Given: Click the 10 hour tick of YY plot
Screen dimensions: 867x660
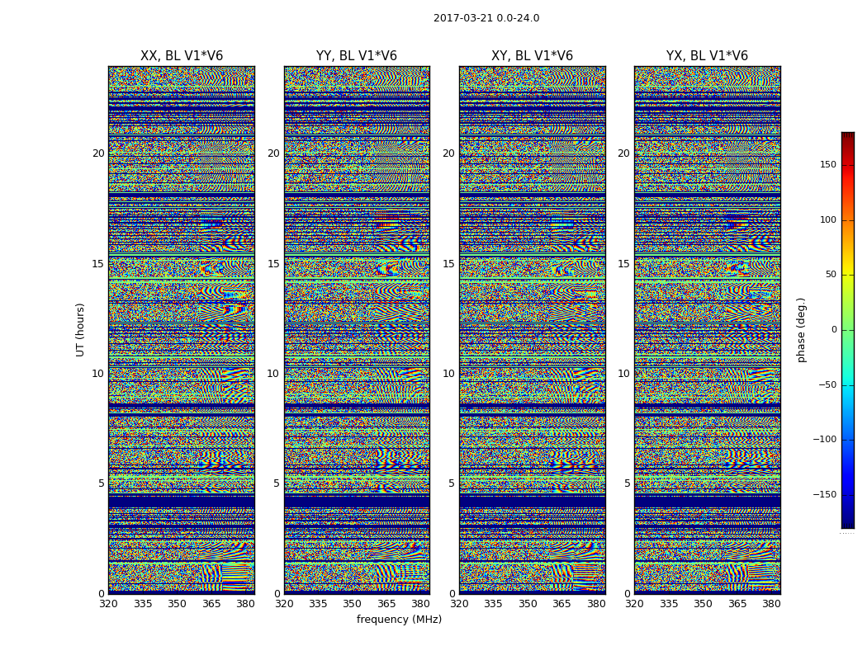Looking at the screenshot, I should (273, 374).
